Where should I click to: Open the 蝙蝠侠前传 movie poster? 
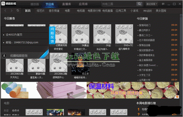80,64
